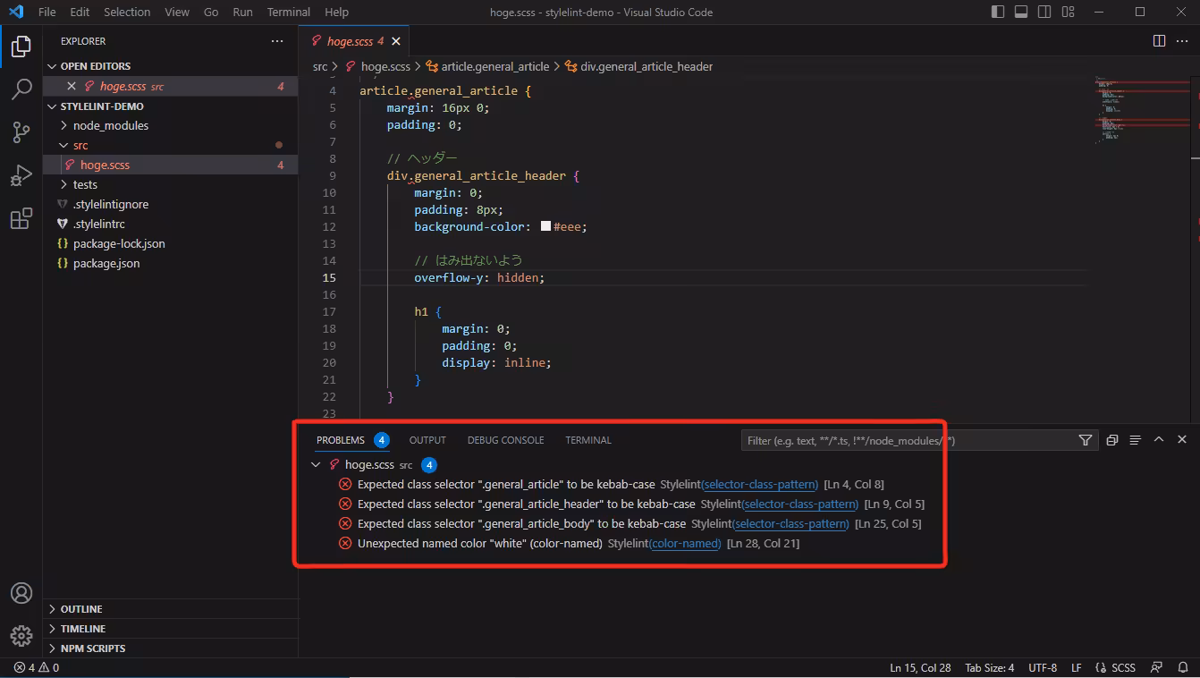Change LF end of line sequence
This screenshot has height=678, width=1200.
point(1077,667)
